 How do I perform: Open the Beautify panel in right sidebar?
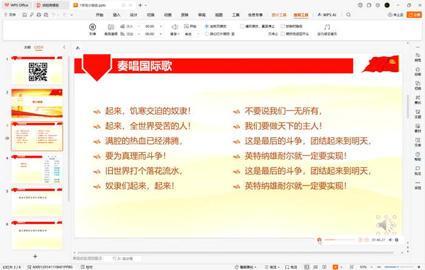click(418, 100)
